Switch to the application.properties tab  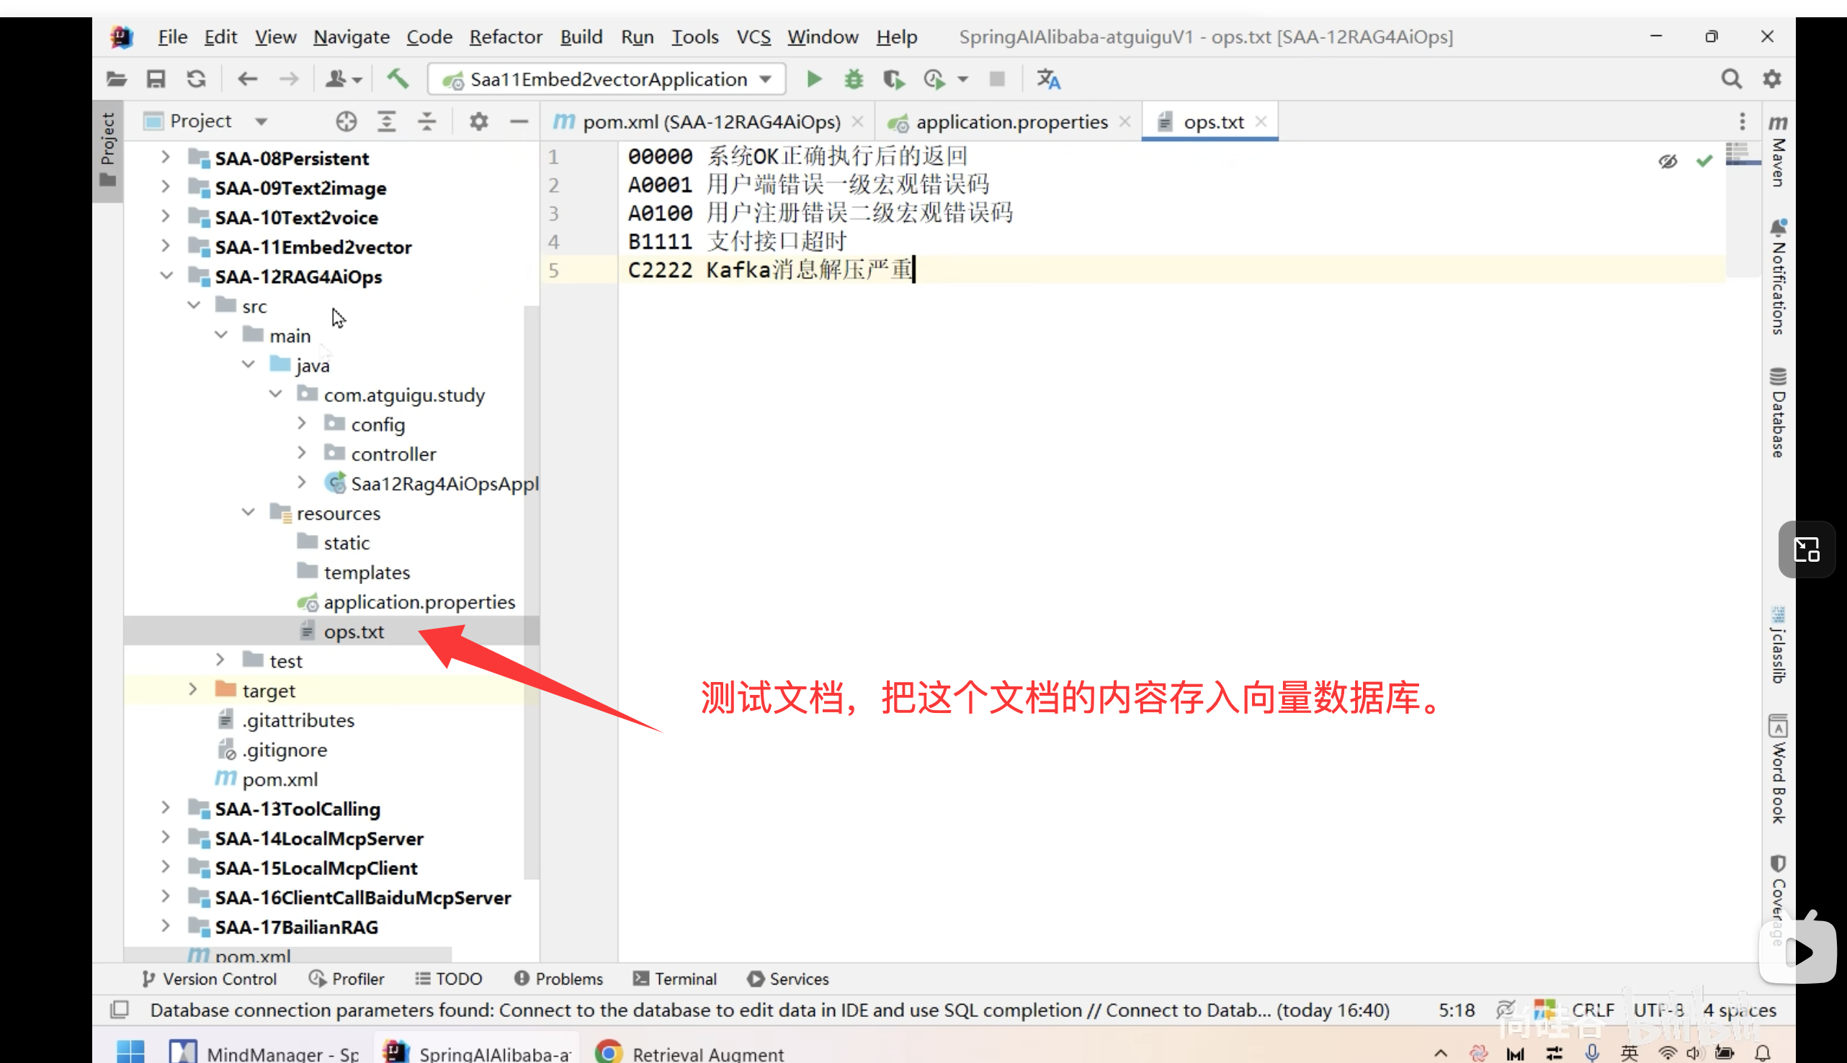(x=1011, y=122)
